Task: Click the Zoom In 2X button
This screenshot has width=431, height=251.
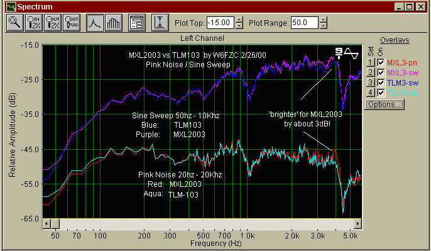Action: 34,23
